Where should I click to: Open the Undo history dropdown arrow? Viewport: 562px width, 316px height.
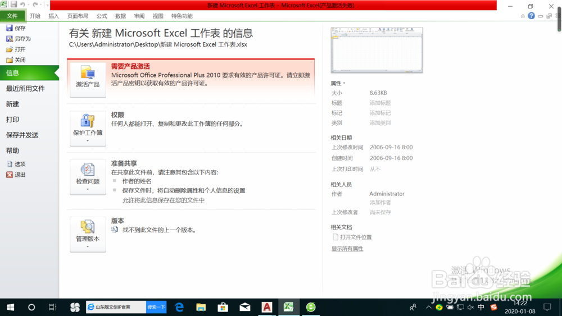tap(28, 4)
